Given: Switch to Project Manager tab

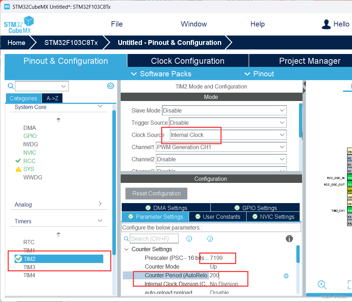Looking at the screenshot, I should point(310,61).
